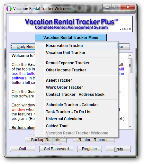144x164 pixels.
Task: Open Rental Expense Tracker
Action: (x=76, y=63)
